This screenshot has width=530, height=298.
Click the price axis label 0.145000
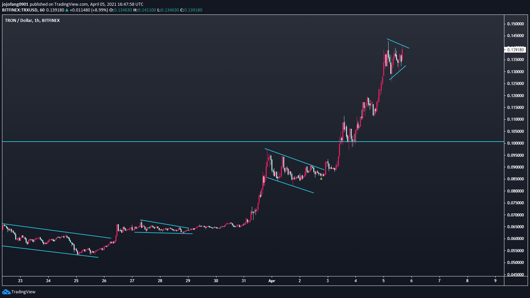click(515, 36)
